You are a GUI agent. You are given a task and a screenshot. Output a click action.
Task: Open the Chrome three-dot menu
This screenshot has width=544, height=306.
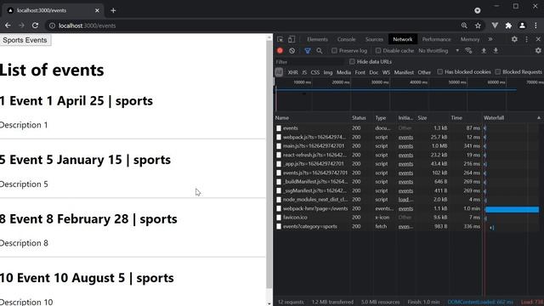click(x=535, y=25)
